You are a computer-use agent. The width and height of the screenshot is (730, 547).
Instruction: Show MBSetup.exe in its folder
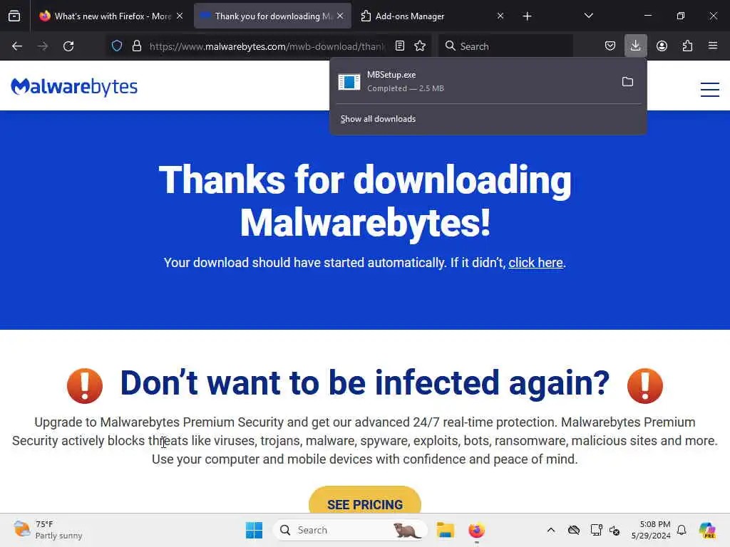pos(627,82)
